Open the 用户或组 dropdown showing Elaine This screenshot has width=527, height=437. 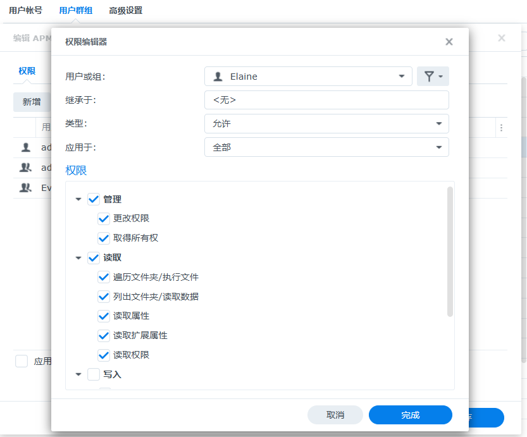click(x=308, y=77)
